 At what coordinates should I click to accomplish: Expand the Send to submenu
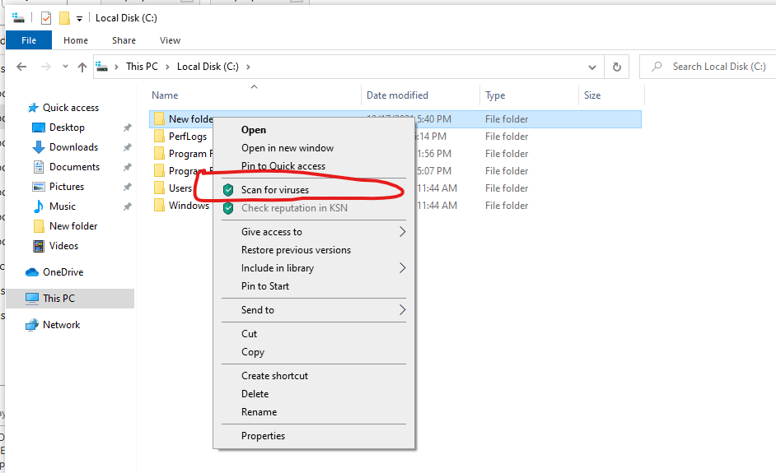pos(402,310)
